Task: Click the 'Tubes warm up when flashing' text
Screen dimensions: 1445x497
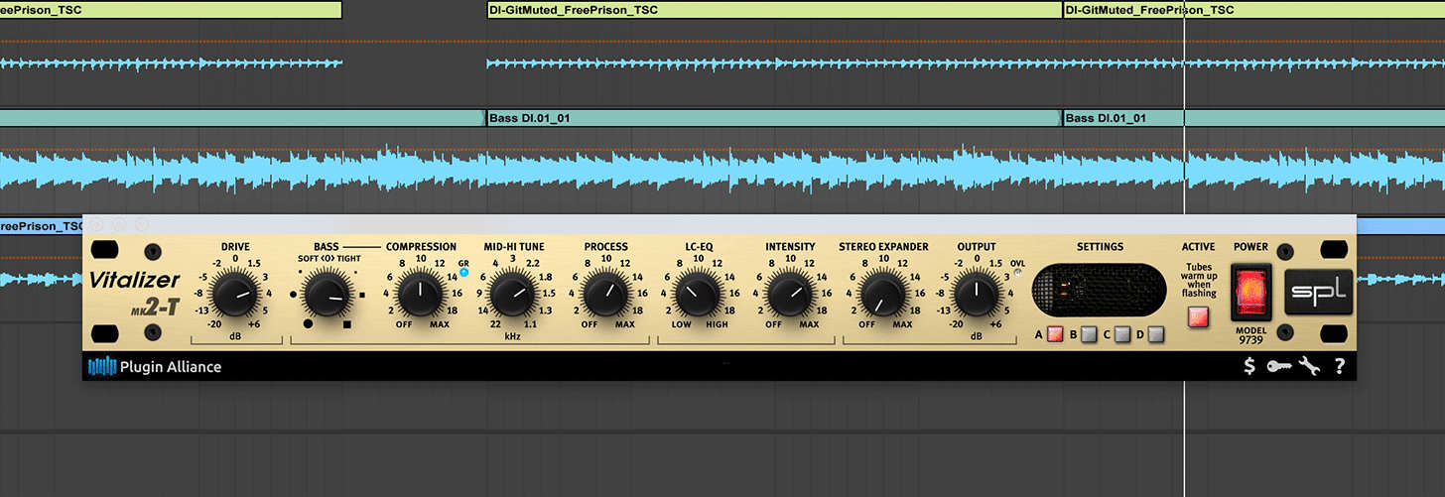Action: [x=1199, y=280]
